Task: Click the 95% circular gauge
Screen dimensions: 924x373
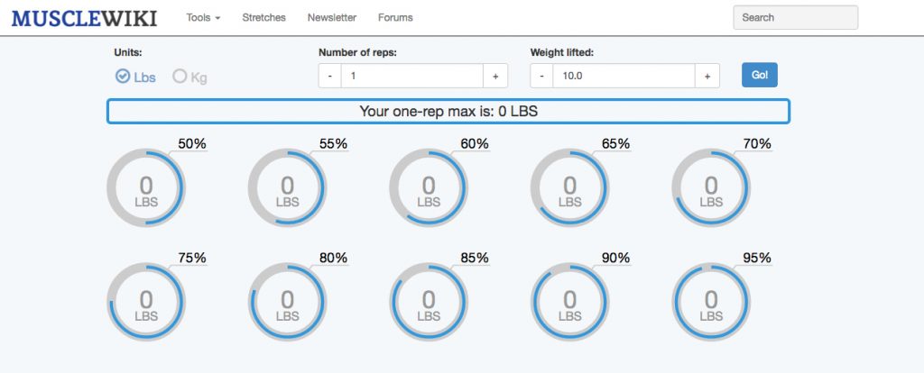Action: (711, 302)
